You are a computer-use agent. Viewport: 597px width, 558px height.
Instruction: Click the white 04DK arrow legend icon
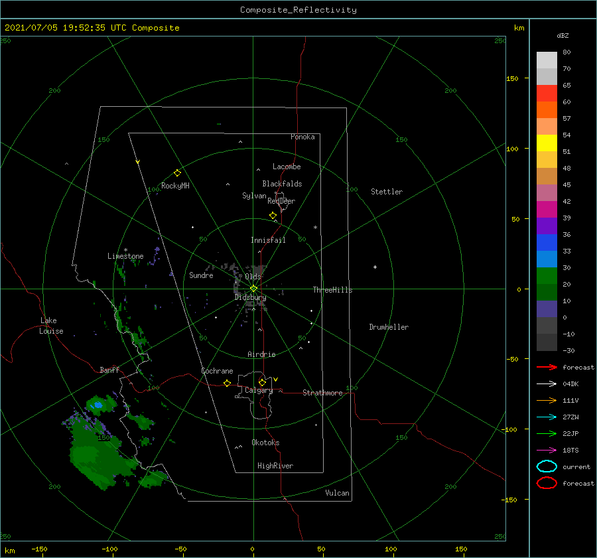coord(547,384)
